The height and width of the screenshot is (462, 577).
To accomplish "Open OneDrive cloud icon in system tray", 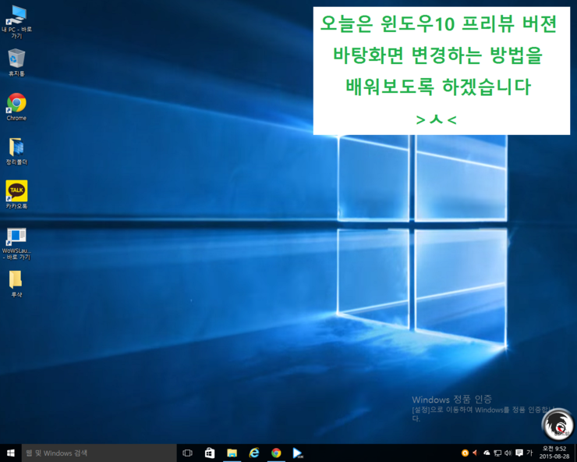I will click(x=487, y=453).
